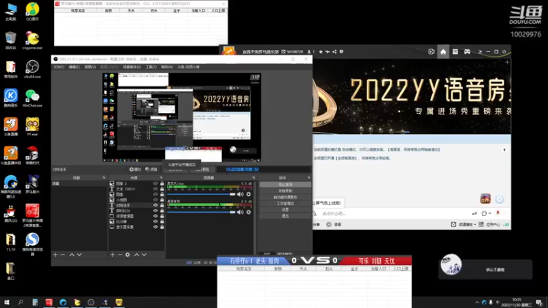
Task: Click the pop-out icon on scenes panel header
Action: pos(104,178)
